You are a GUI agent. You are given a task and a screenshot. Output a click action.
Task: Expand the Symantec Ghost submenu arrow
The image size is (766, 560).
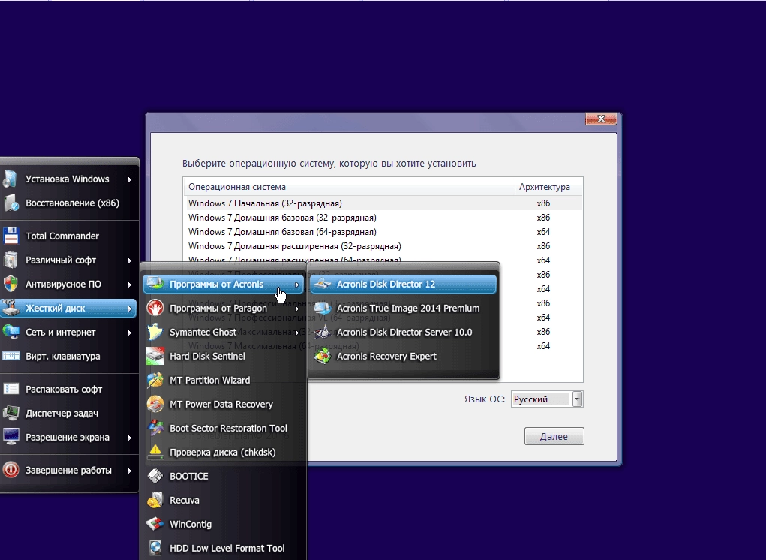(x=296, y=333)
